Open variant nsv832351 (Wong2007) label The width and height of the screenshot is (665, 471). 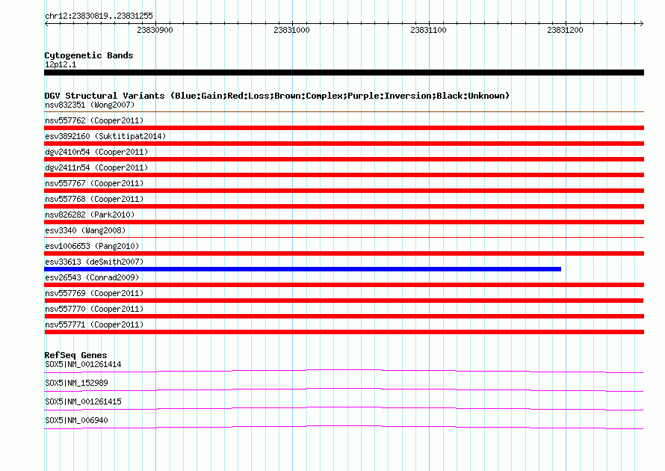point(90,105)
